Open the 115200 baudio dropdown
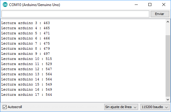 point(155,107)
